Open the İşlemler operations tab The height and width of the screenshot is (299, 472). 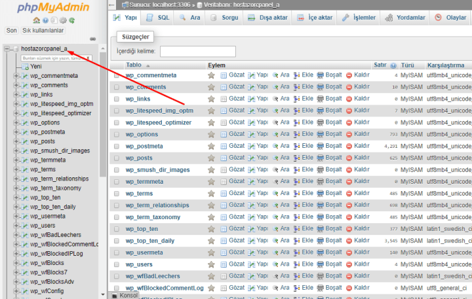(359, 18)
